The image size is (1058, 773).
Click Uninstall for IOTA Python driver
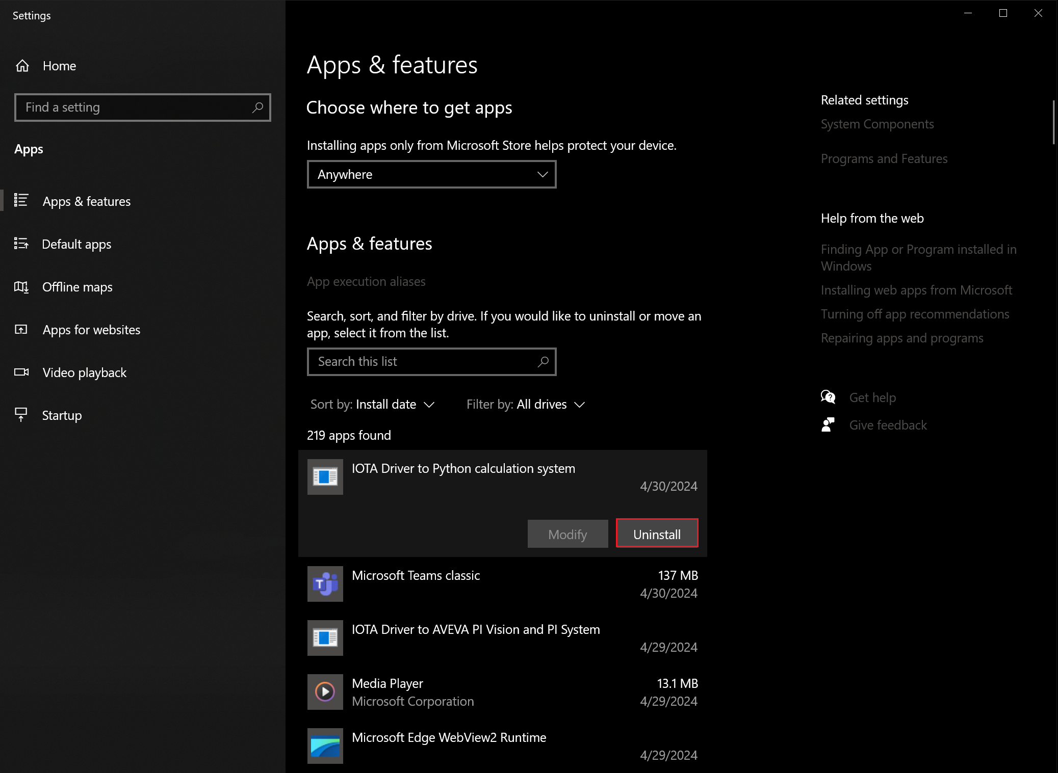(657, 534)
